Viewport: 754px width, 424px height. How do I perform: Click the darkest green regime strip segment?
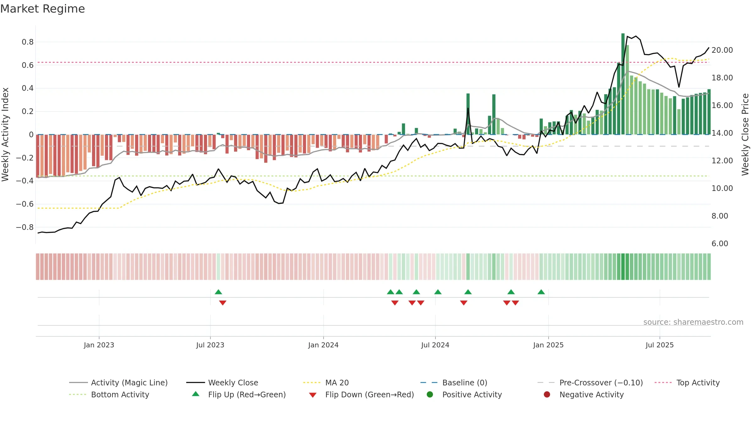tap(623, 267)
